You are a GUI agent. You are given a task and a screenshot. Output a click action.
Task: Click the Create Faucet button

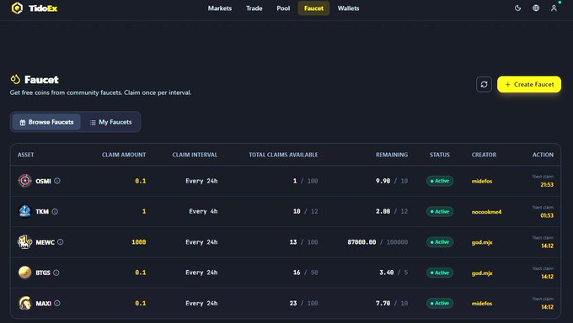pos(529,84)
